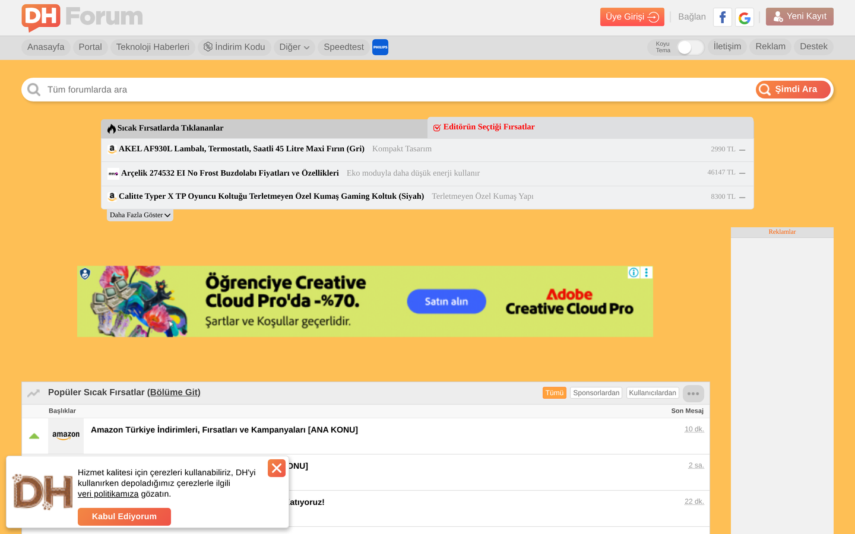Open AKEL AF930L Maxi Fırın deal link
This screenshot has height=534, width=855.
[242, 149]
